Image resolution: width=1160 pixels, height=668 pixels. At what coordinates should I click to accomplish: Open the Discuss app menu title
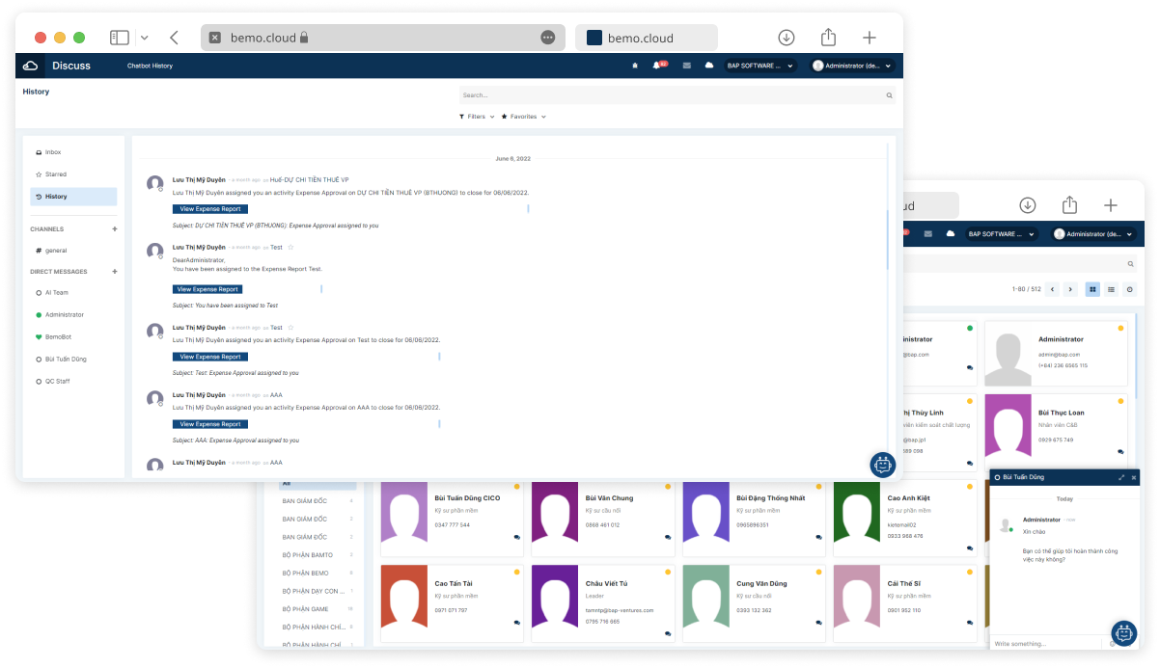click(x=71, y=66)
